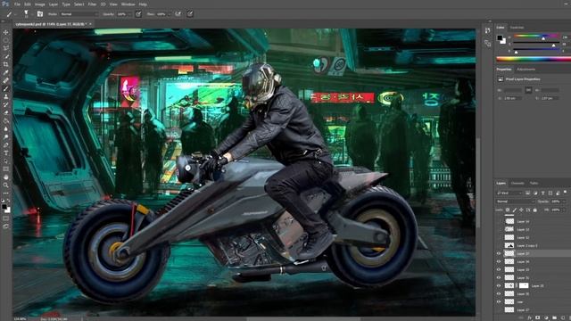
Task: Select the Eraser tool
Action: click(6, 112)
